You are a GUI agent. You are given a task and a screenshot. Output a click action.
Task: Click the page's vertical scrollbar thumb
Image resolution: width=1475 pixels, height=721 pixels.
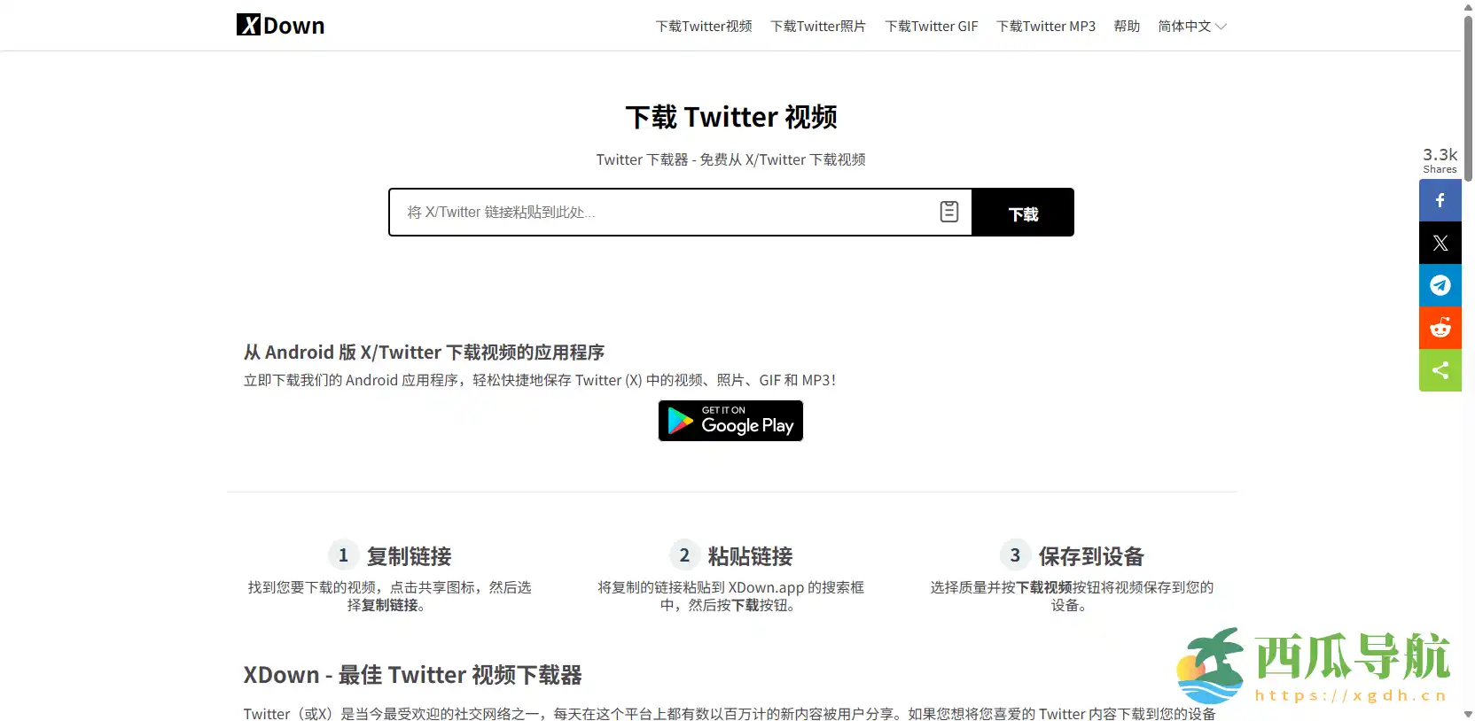pyautogui.click(x=1468, y=97)
